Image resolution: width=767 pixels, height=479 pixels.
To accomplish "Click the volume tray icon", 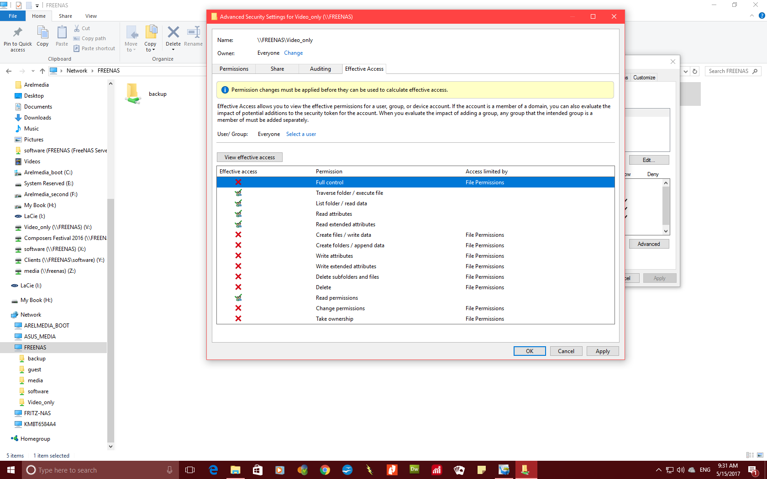I will [x=681, y=470].
